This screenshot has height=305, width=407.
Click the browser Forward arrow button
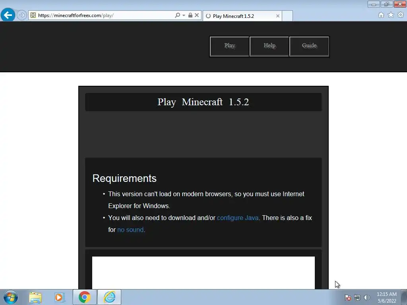tap(22, 15)
